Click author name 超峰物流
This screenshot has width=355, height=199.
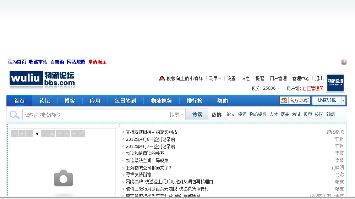coord(335,132)
